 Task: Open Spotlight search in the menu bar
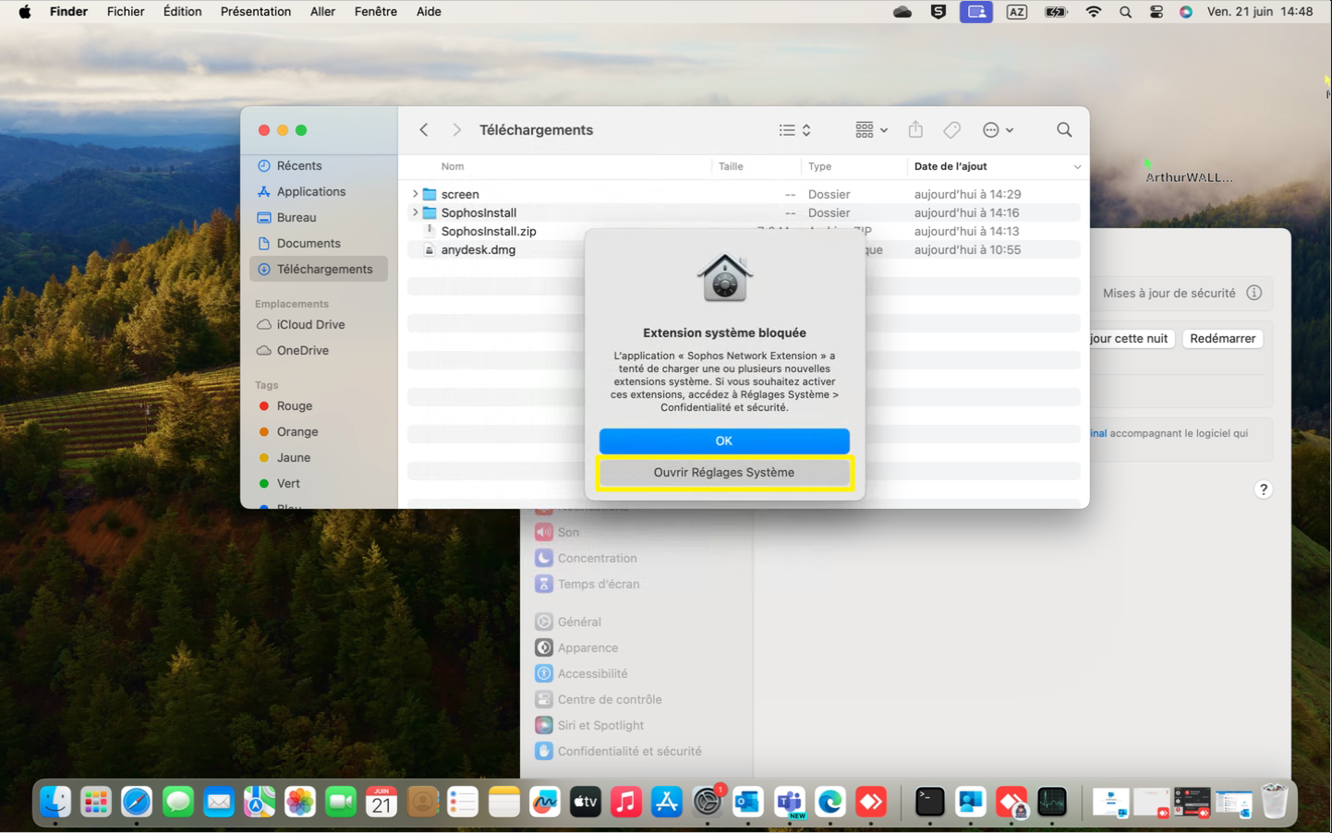pos(1125,12)
